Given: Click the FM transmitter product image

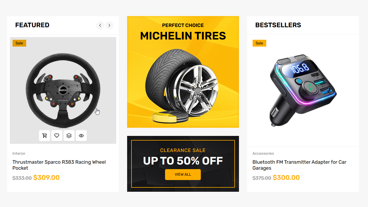Looking at the screenshot, I should [303, 90].
